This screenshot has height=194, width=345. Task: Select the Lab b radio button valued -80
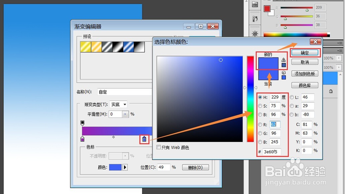292,114
